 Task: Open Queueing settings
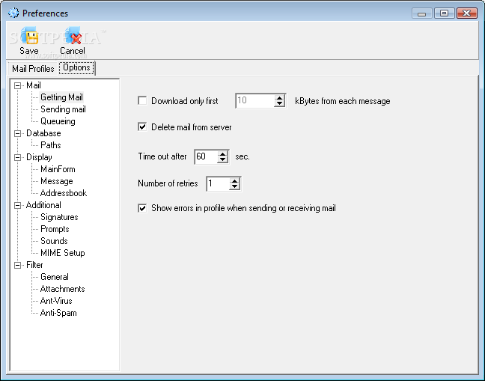coord(58,121)
